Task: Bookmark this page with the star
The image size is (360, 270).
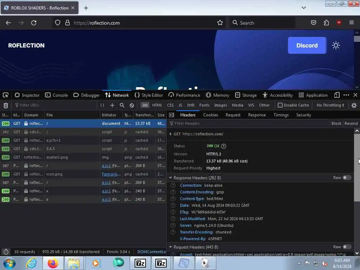Action: tap(220, 23)
